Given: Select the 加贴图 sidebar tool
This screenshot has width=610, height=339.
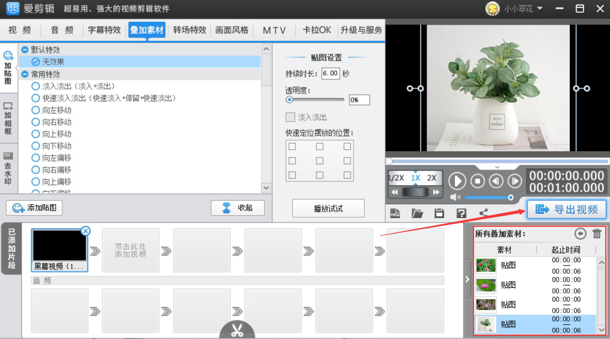Looking at the screenshot, I should click(8, 68).
